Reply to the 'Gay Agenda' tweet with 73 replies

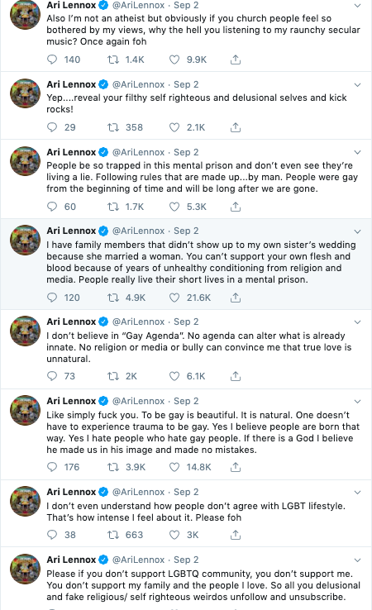(52, 376)
